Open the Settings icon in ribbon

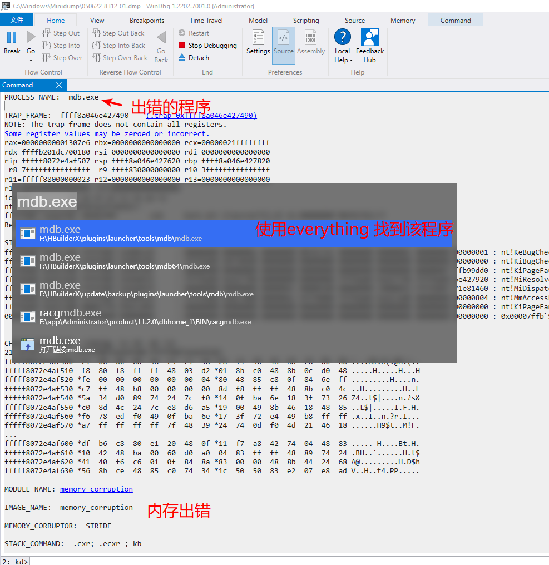coord(258,38)
